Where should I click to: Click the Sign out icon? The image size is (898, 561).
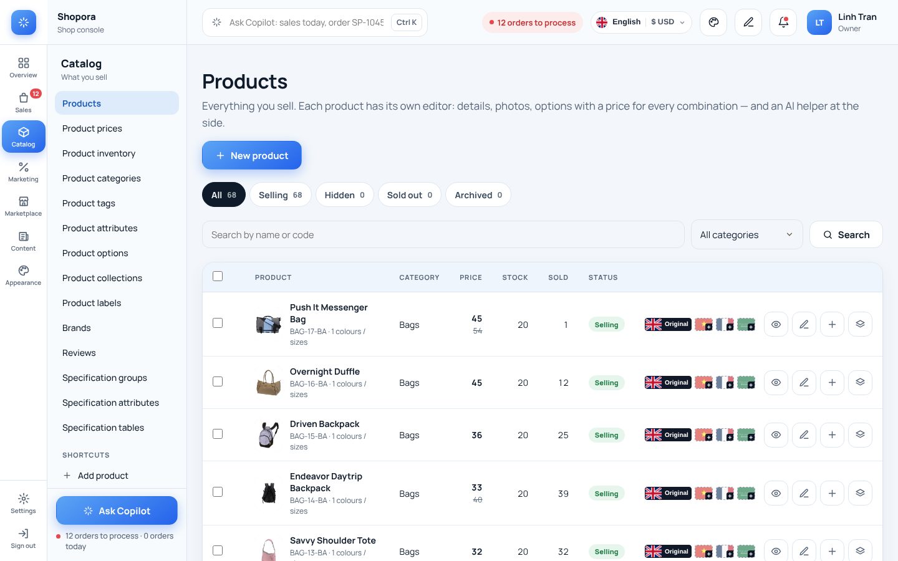click(23, 538)
